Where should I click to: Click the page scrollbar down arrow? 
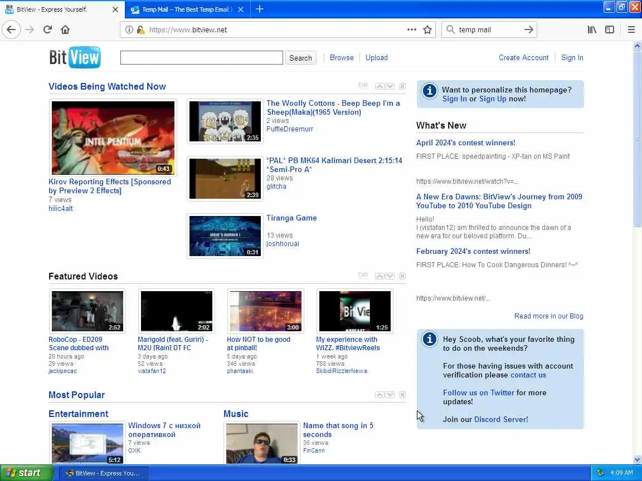(637, 460)
